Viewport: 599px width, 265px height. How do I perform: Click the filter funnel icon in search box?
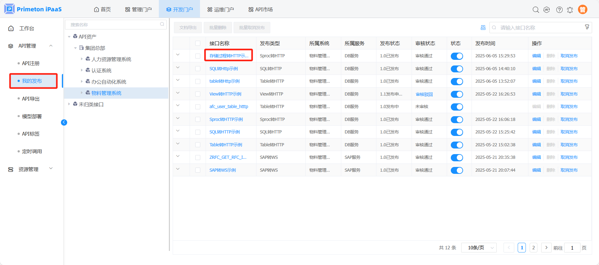tap(587, 27)
